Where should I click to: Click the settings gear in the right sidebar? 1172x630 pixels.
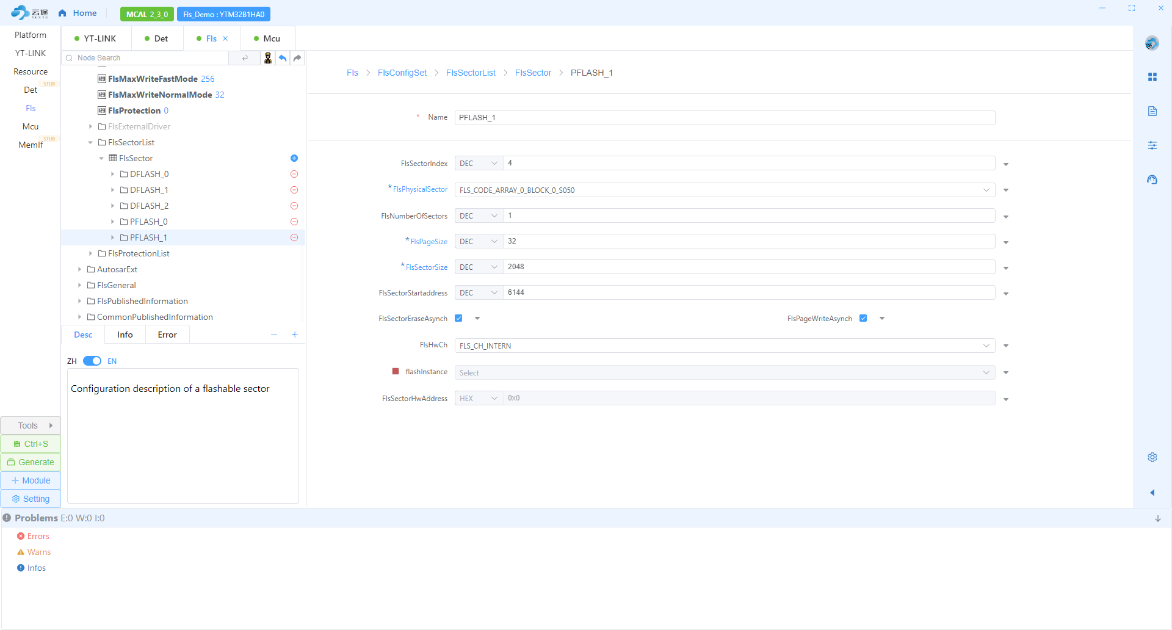tap(1152, 457)
